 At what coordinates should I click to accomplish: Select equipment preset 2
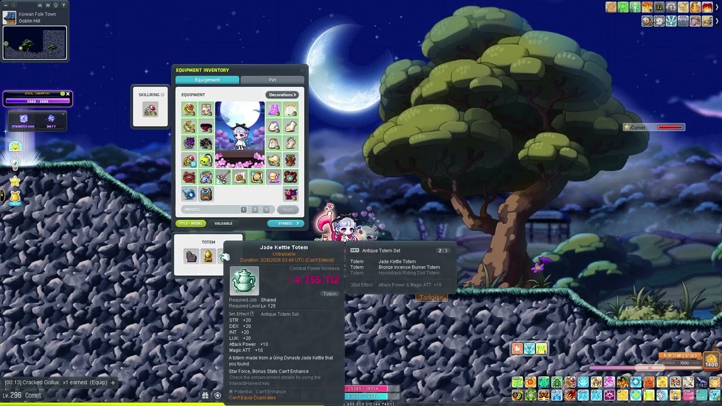255,209
